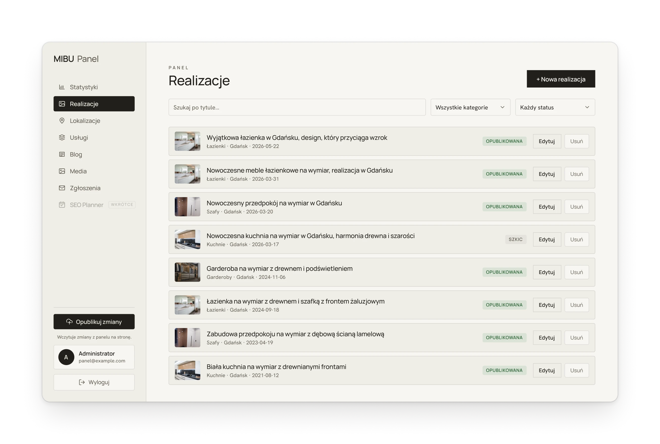Click the Realizacje page heading
This screenshot has height=444, width=660.
pos(199,81)
